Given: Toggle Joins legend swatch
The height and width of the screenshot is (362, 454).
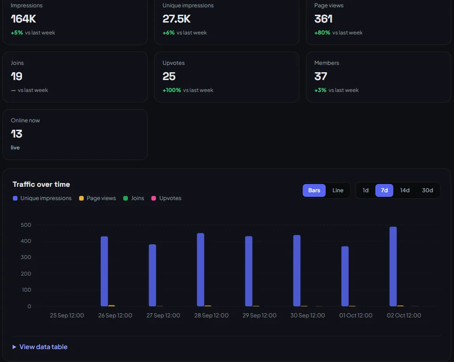Looking at the screenshot, I should [x=126, y=198].
